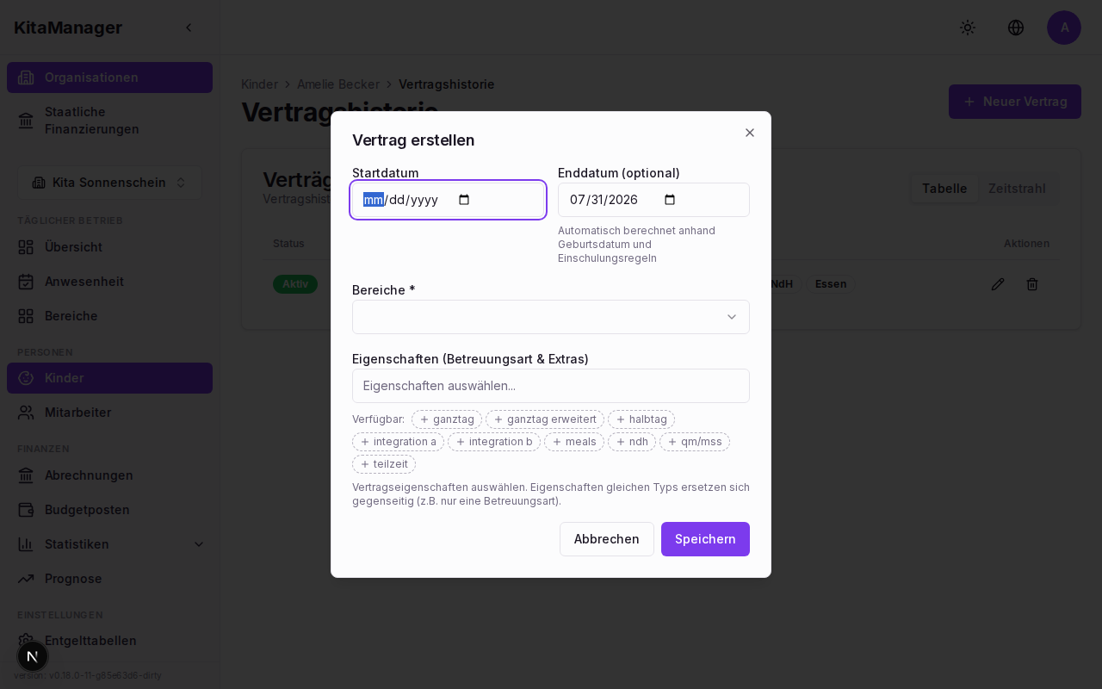1102x689 pixels.
Task: Delete the contract with the trash icon
Action: click(x=1032, y=284)
